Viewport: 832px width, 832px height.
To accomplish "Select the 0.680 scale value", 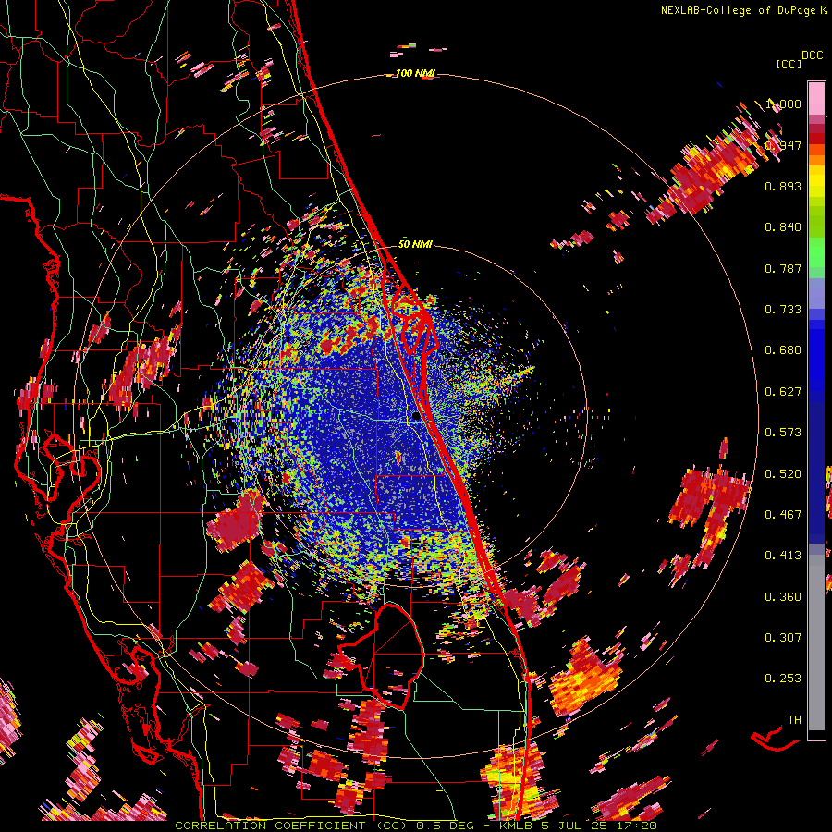I will click(x=783, y=350).
